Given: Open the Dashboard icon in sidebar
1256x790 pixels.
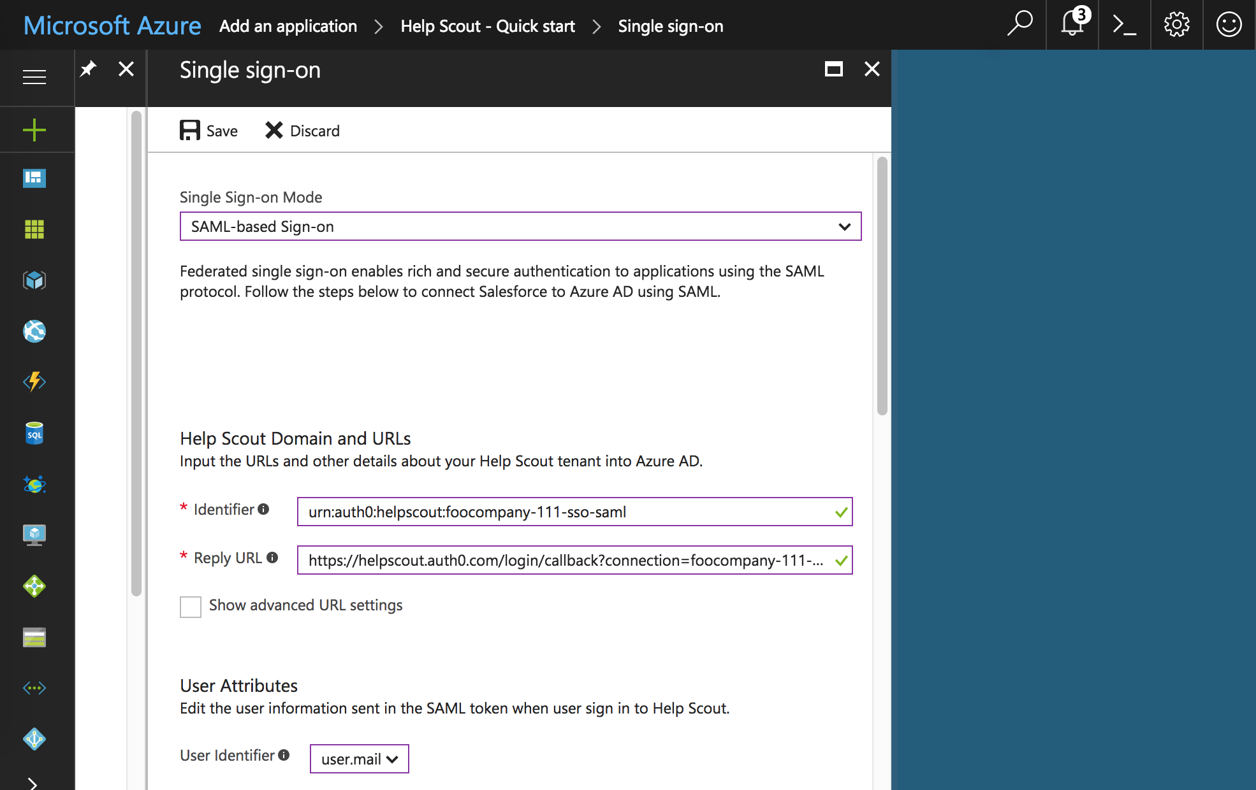Looking at the screenshot, I should coord(34,178).
